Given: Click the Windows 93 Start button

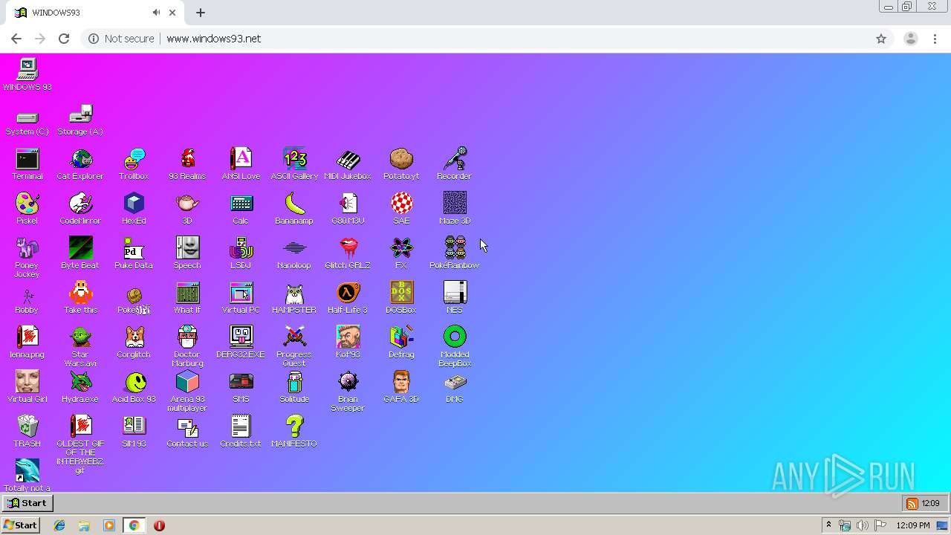Looking at the screenshot, I should 27,503.
